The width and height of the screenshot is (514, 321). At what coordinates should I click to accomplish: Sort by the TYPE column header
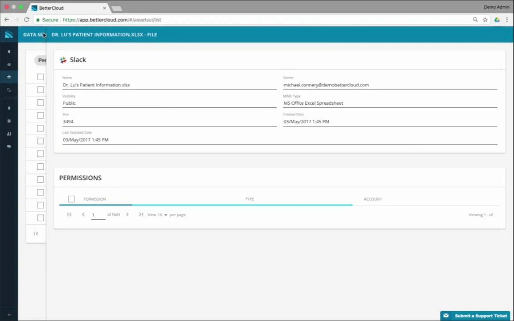point(249,199)
